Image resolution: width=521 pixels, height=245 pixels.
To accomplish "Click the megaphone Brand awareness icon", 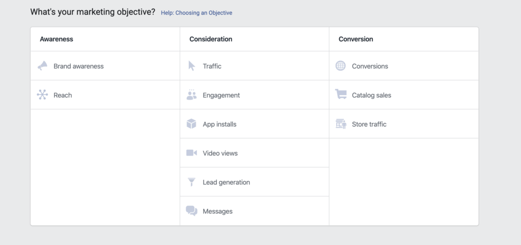I will click(x=42, y=66).
